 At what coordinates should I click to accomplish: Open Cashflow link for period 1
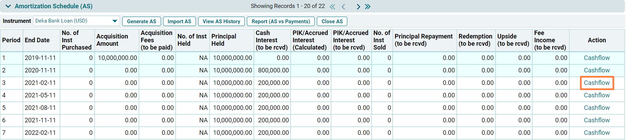pos(597,58)
